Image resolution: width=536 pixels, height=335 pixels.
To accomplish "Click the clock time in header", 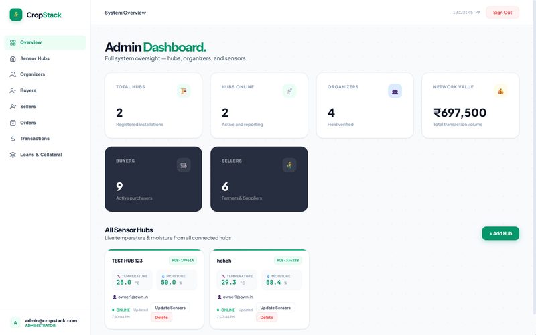I will pyautogui.click(x=466, y=13).
